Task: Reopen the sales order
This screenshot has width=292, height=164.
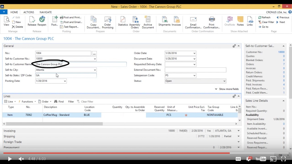Action: (42, 21)
